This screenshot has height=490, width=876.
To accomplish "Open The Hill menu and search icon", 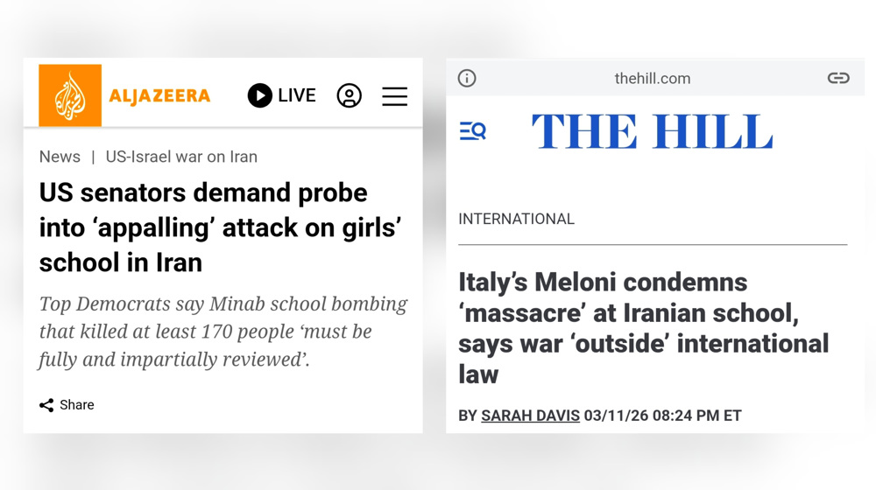I will pos(472,131).
